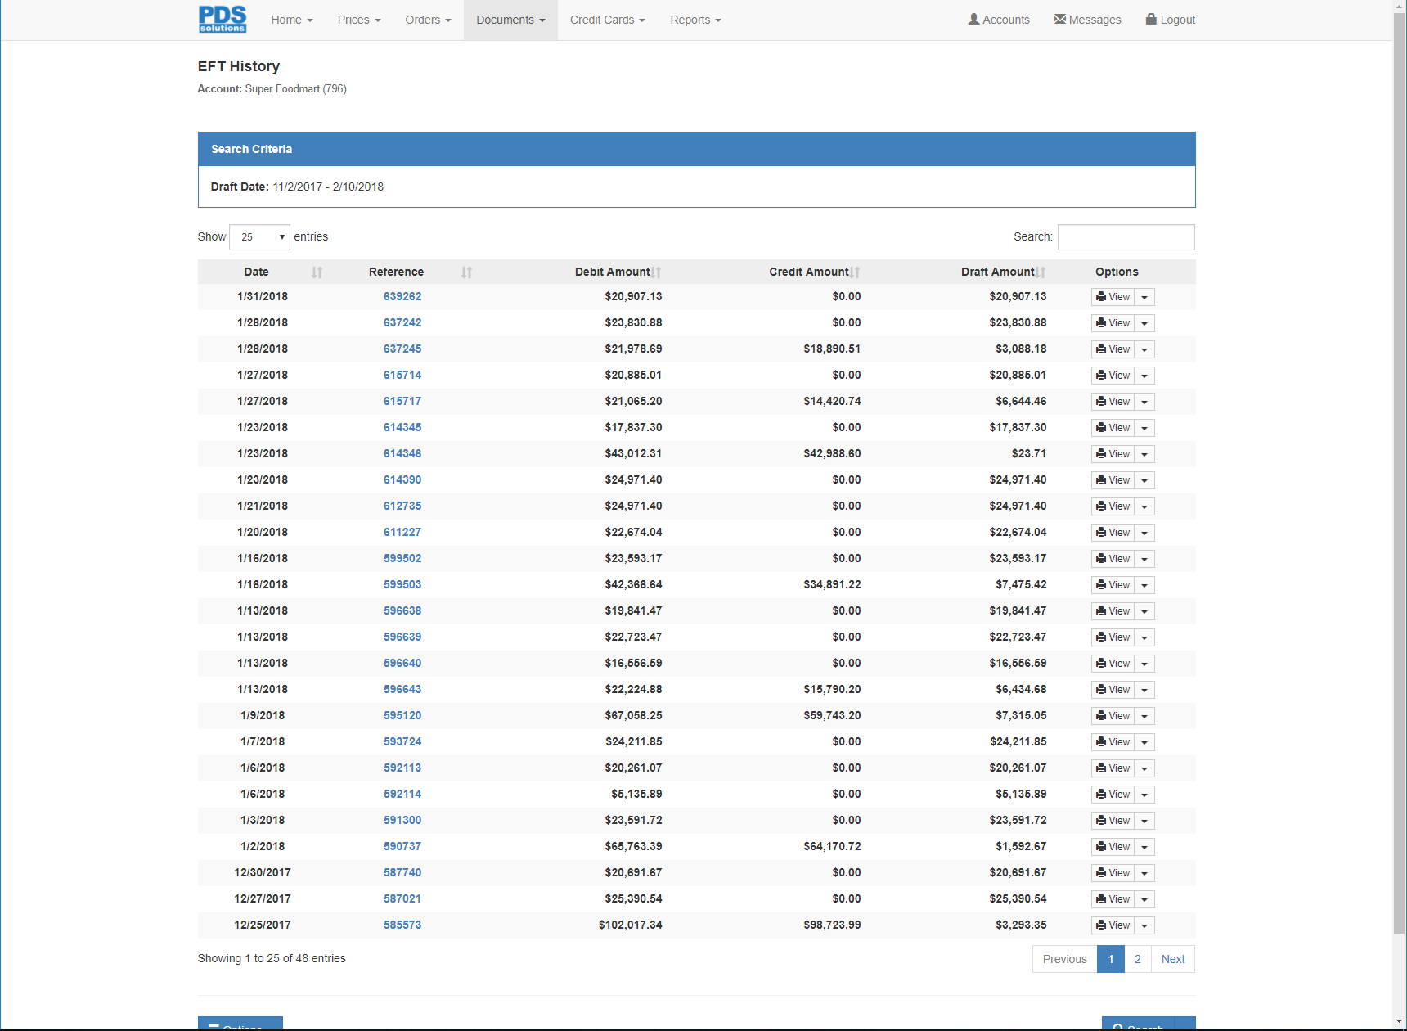Go to page 2 of results
The height and width of the screenshot is (1031, 1407).
(1137, 959)
